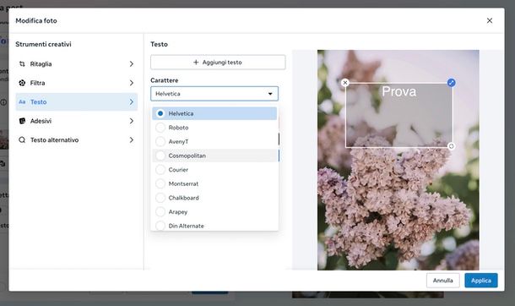
Task: Select the Roboto font radio button
Action: pos(160,128)
